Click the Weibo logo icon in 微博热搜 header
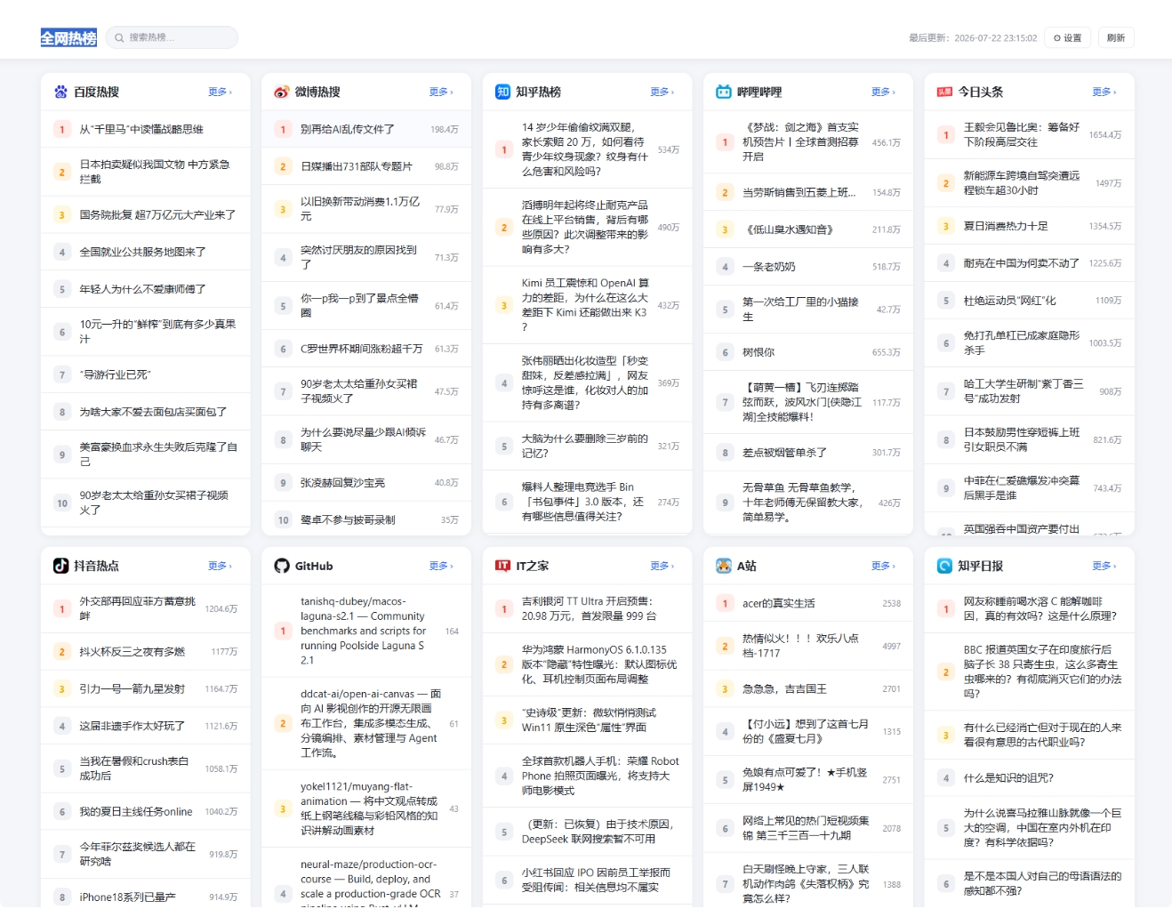 coord(282,92)
